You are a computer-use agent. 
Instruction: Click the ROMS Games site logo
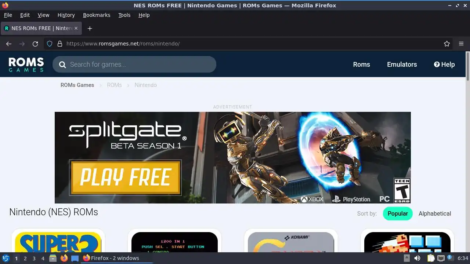(26, 65)
